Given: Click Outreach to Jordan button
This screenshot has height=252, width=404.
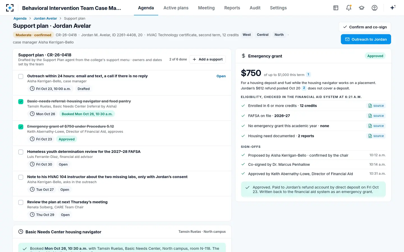Looking at the screenshot, I should [x=366, y=39].
